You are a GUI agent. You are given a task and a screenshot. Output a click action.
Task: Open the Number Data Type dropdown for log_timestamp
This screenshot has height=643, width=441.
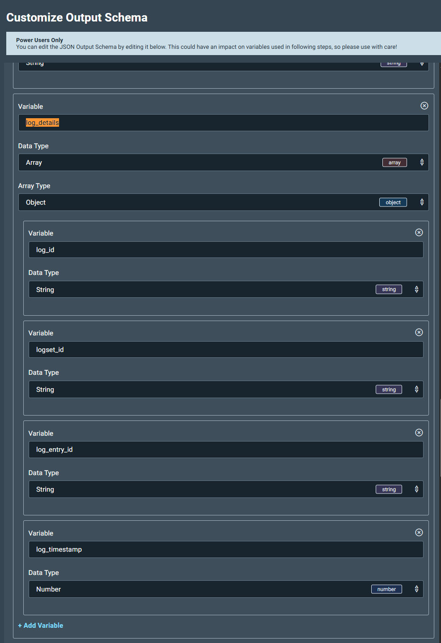coord(225,589)
